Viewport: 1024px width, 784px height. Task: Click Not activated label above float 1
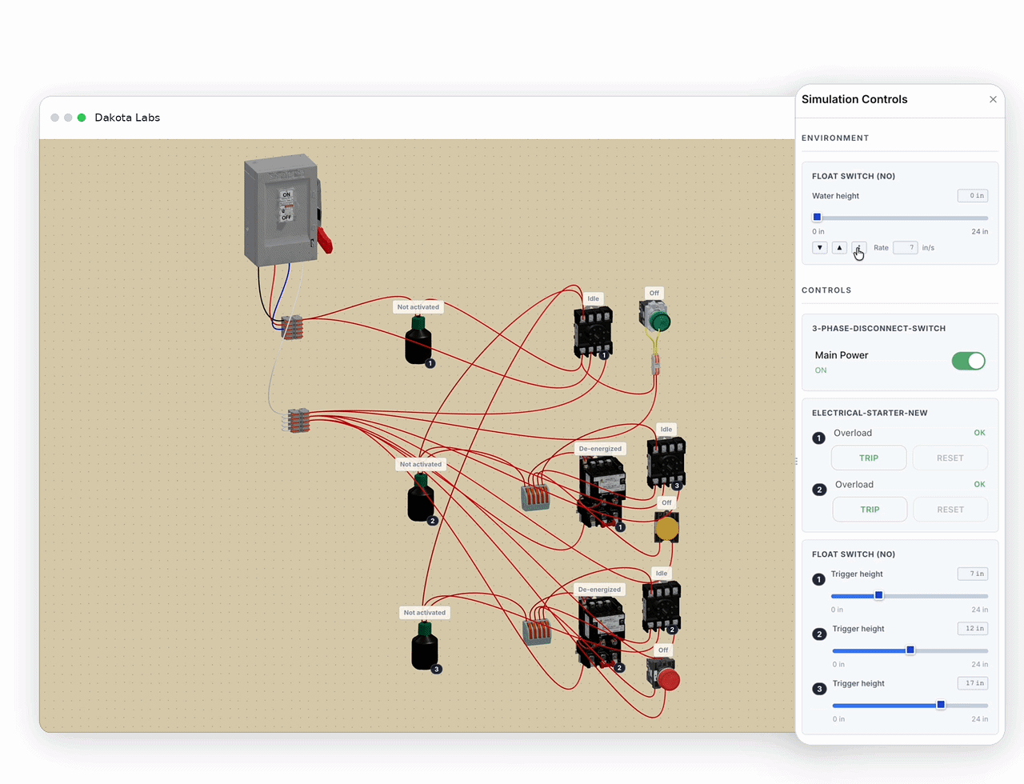(418, 307)
